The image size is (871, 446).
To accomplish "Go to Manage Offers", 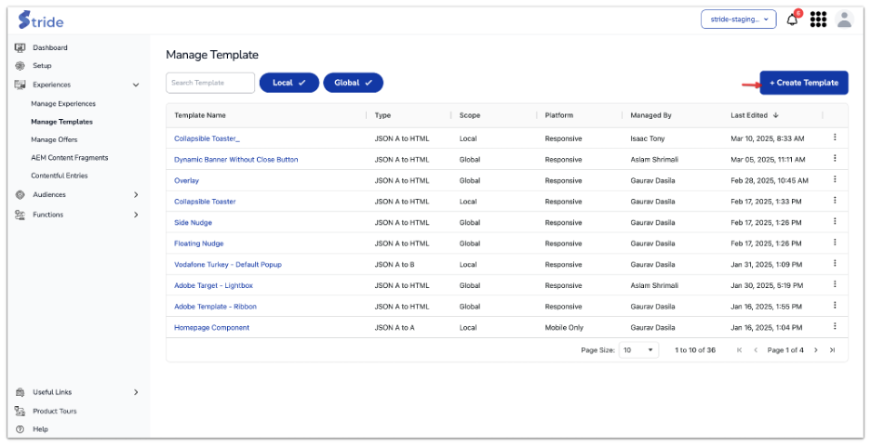I will tap(54, 139).
